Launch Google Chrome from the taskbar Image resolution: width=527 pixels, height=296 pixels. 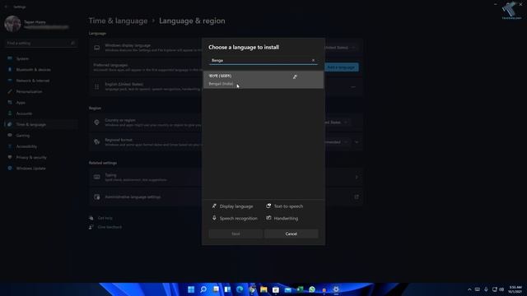(252, 289)
